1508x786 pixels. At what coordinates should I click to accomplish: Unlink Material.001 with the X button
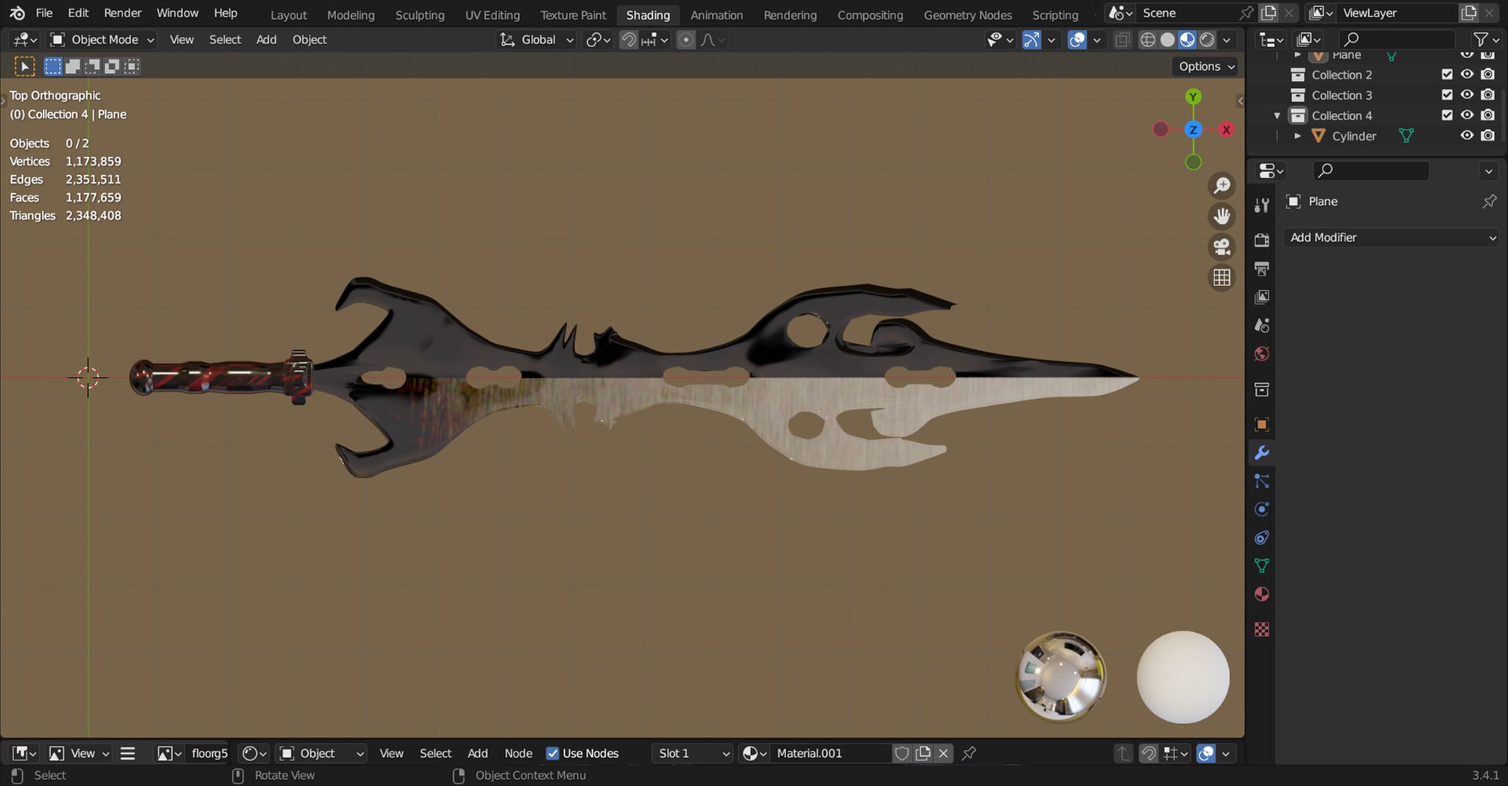[x=943, y=753]
